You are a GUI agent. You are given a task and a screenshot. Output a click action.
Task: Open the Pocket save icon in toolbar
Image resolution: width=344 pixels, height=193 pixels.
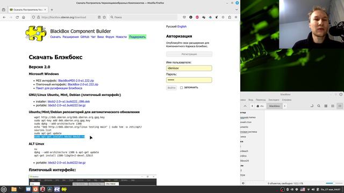click(184, 17)
